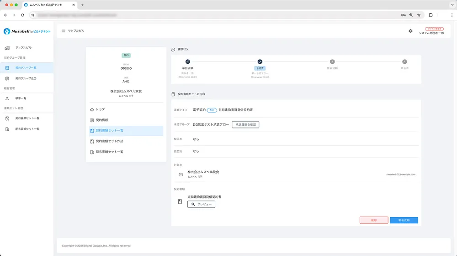
Task: Open the settings gear icon
Action: (410, 31)
